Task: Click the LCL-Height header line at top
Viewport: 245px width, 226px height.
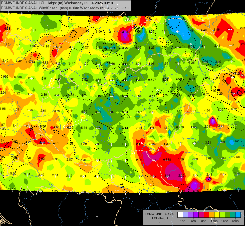Action: pyautogui.click(x=57, y=3)
